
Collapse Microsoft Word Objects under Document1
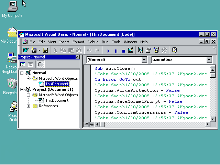point(28,95)
